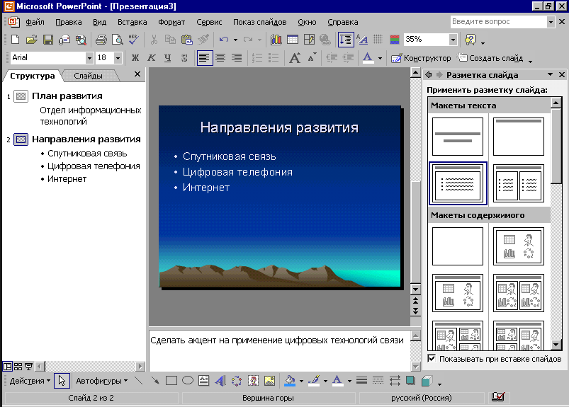
Task: Select 'План развития' slide in outline
Action: pyautogui.click(x=67, y=96)
